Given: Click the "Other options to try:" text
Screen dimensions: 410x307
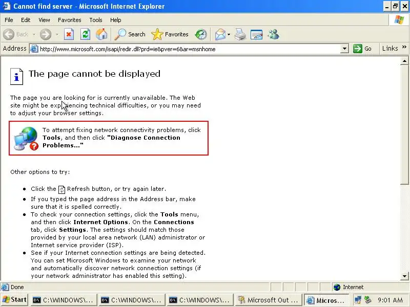Looking at the screenshot, I should [40, 172].
